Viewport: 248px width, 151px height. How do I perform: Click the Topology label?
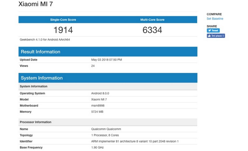pos(26,135)
